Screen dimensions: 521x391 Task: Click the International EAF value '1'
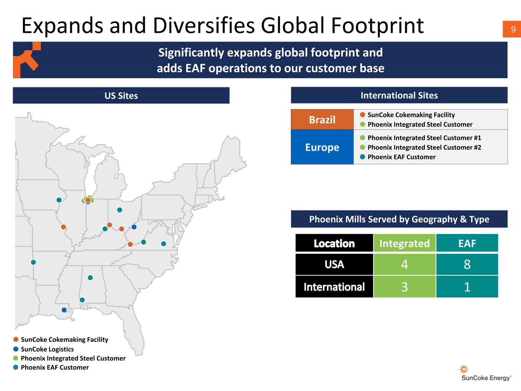[x=467, y=287]
